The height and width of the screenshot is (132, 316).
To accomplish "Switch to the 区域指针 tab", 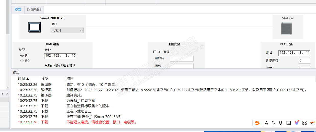I will point(34,9).
